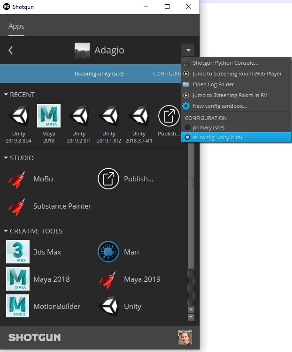This screenshot has width=292, height=352.
Task: Click Screening Room in RV play icon
Action: click(186, 95)
